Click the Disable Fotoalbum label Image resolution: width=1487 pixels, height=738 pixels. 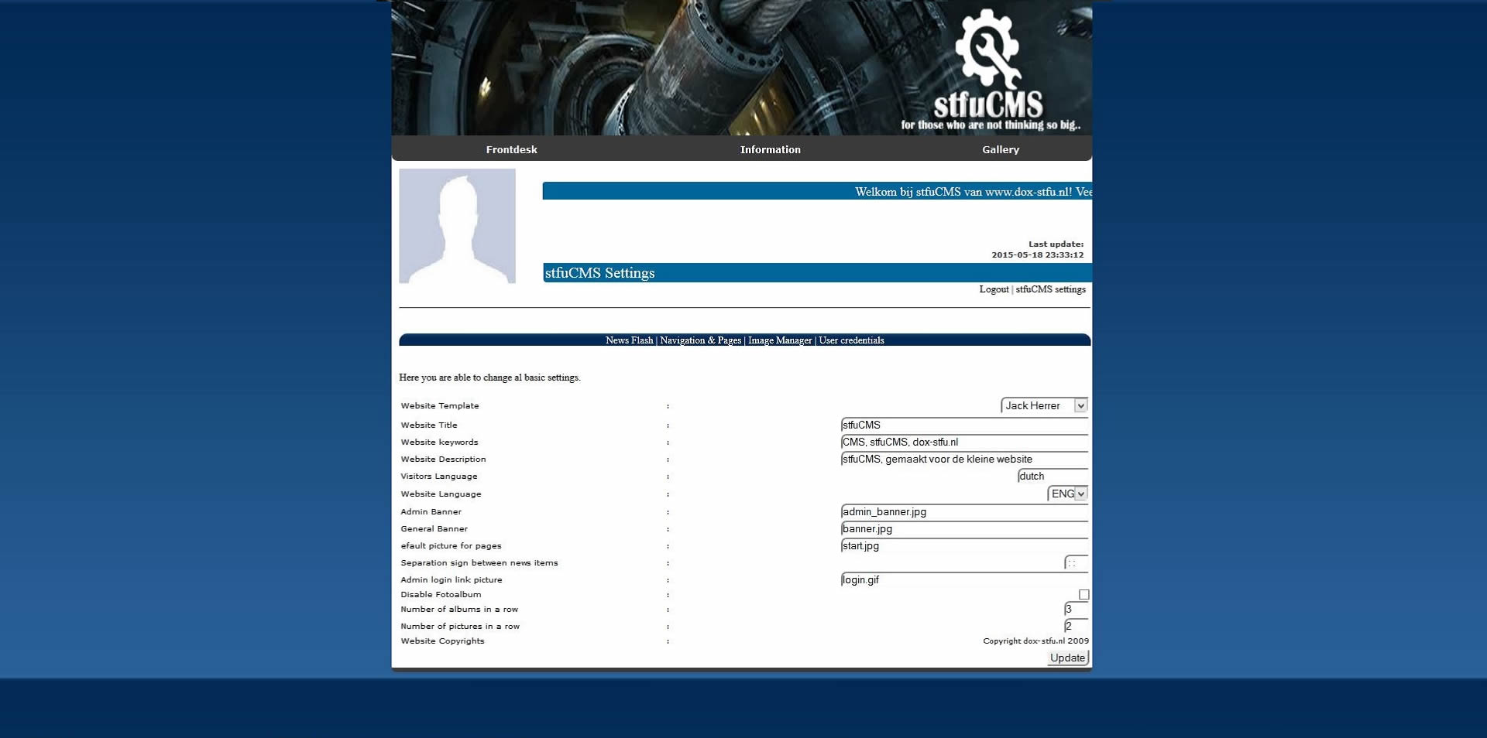pos(441,594)
